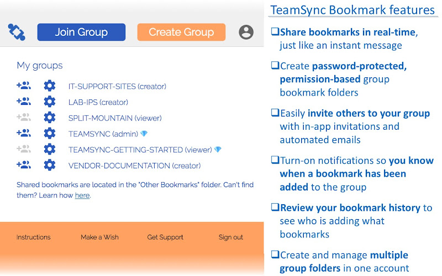Invite members to IT-SUPPORT-SITES group
Image resolution: width=442 pixels, height=276 pixels.
click(24, 86)
